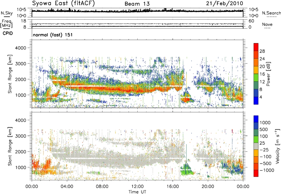This screenshot has width=281, height=194.
Task: Click the 'Power [dB]' colorbar title
Action: click(268, 74)
